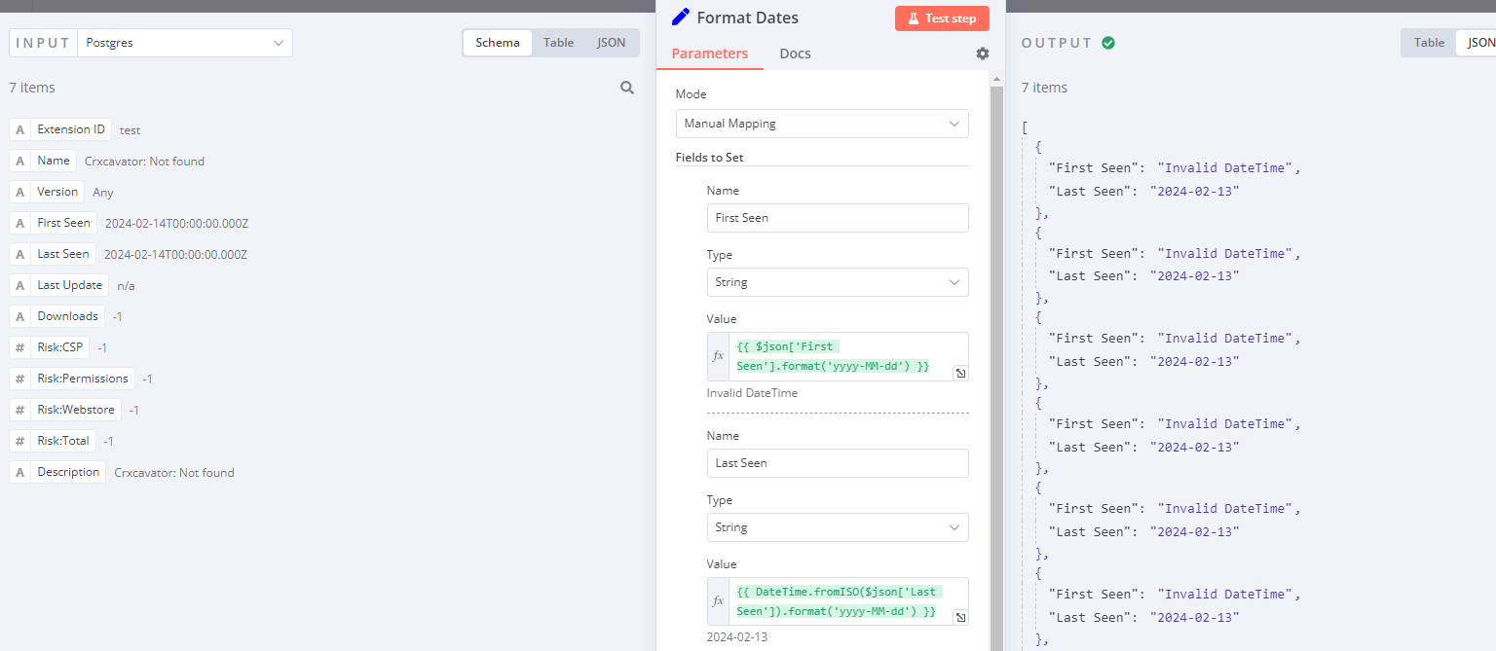This screenshot has width=1496, height=651.
Task: Click the Test step button
Action: pos(941,18)
